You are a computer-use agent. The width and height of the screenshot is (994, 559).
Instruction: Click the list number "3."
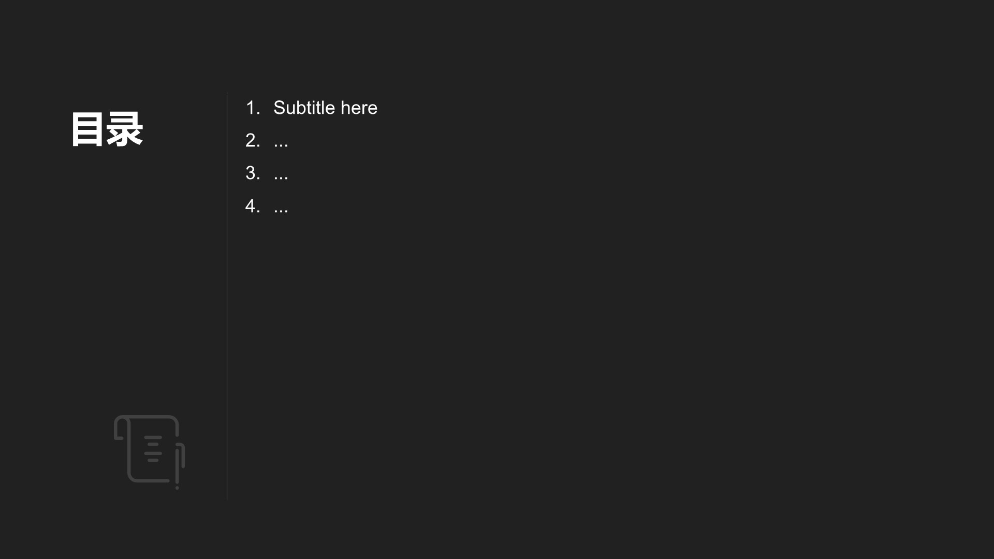[253, 173]
